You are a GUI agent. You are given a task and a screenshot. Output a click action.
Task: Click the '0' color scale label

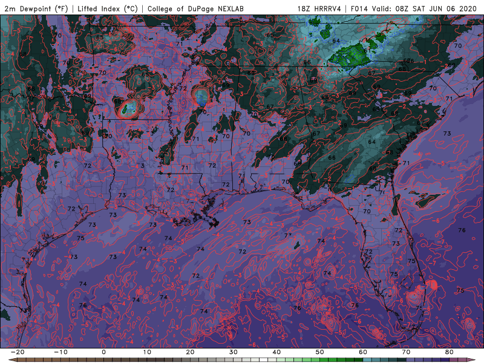(103, 352)
